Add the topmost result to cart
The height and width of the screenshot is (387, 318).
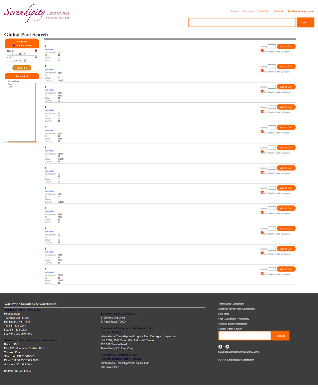(x=286, y=46)
